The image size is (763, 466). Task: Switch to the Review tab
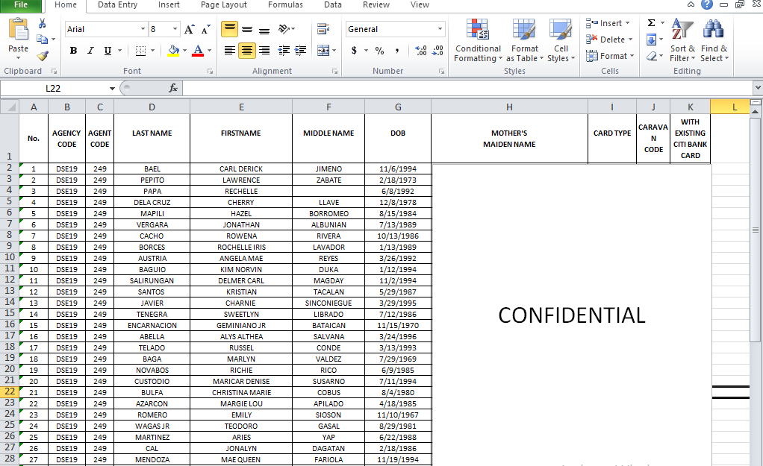[376, 5]
